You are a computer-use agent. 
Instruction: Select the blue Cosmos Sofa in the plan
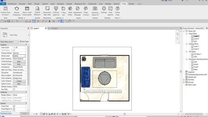click(x=86, y=77)
